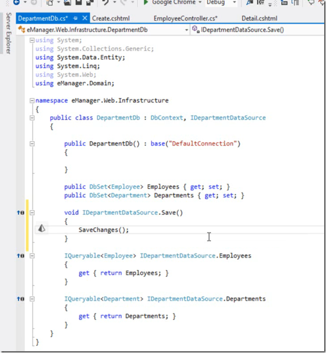Click IDepartmentDataSource in the class declaration line

(x=228, y=118)
